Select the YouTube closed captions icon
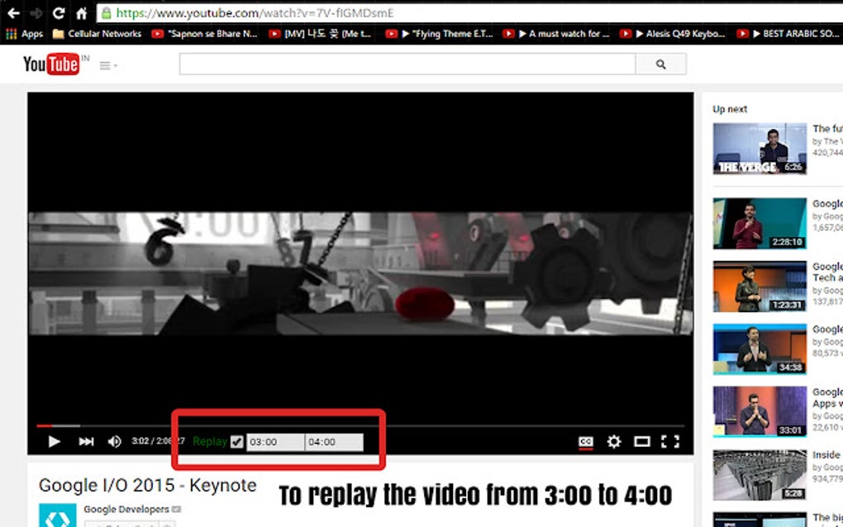The width and height of the screenshot is (843, 527). pyautogui.click(x=585, y=442)
